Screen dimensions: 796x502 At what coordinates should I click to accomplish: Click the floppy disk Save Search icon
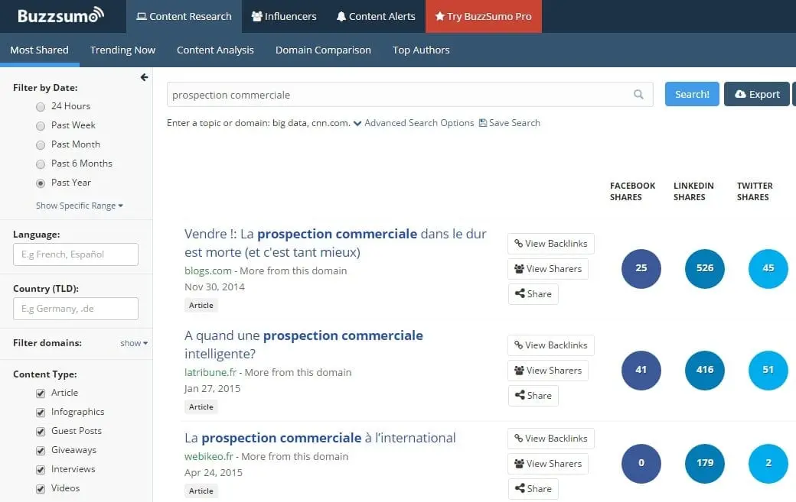[483, 122]
